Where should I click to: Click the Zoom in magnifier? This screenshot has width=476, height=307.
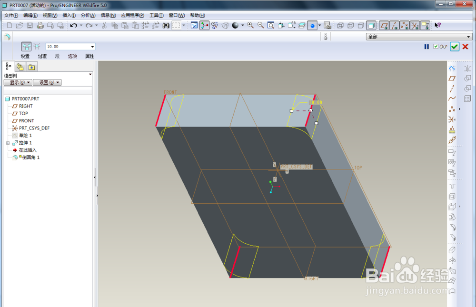coord(250,26)
